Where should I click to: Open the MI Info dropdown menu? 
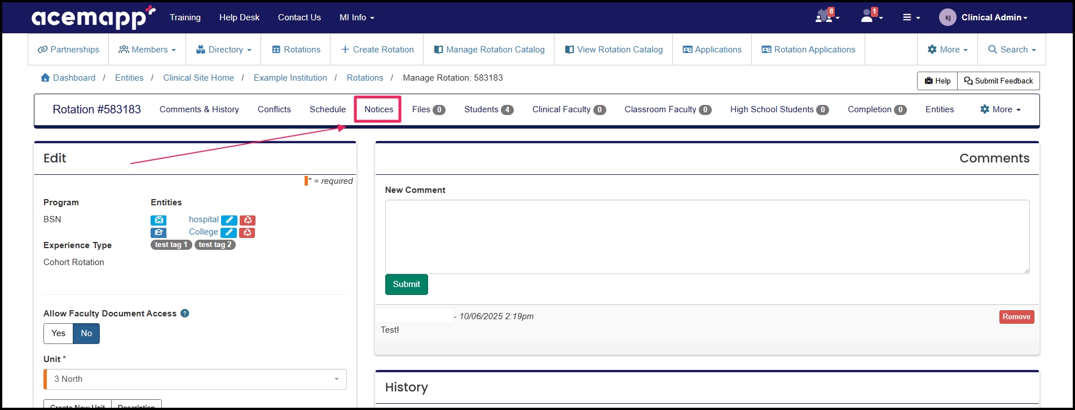356,17
